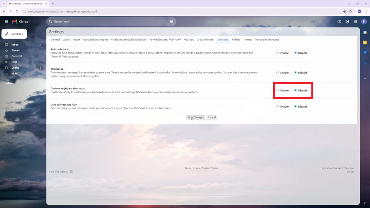The height and width of the screenshot is (208, 370).
Task: Switch to the Labels settings tab
Action: (67, 40)
